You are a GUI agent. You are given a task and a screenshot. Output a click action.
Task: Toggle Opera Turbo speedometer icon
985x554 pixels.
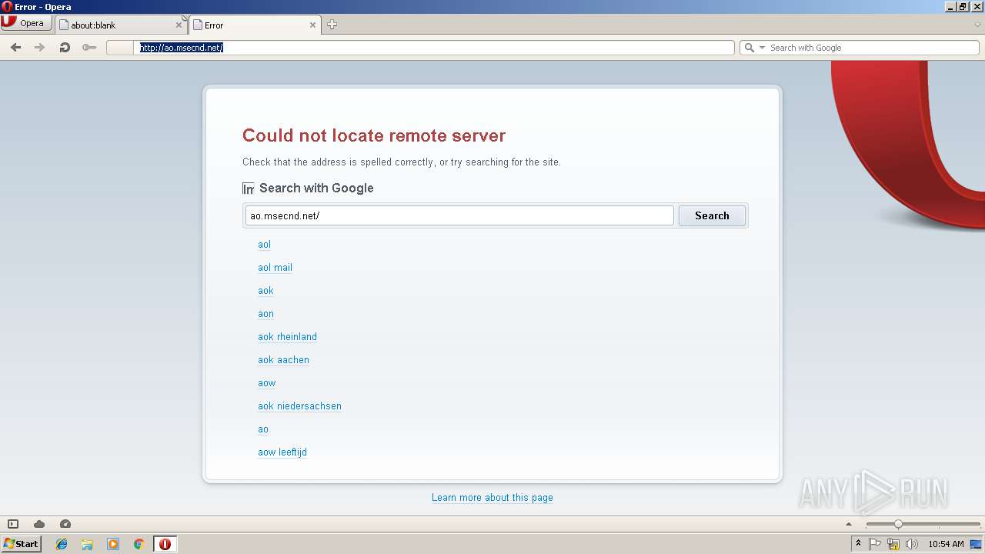(65, 524)
